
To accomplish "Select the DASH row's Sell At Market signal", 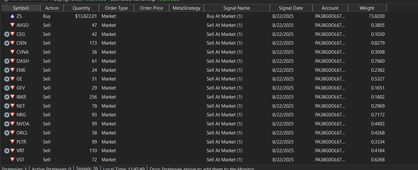I will [x=224, y=61].
